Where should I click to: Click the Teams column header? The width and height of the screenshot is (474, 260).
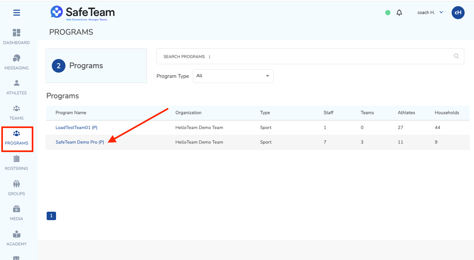[367, 112]
